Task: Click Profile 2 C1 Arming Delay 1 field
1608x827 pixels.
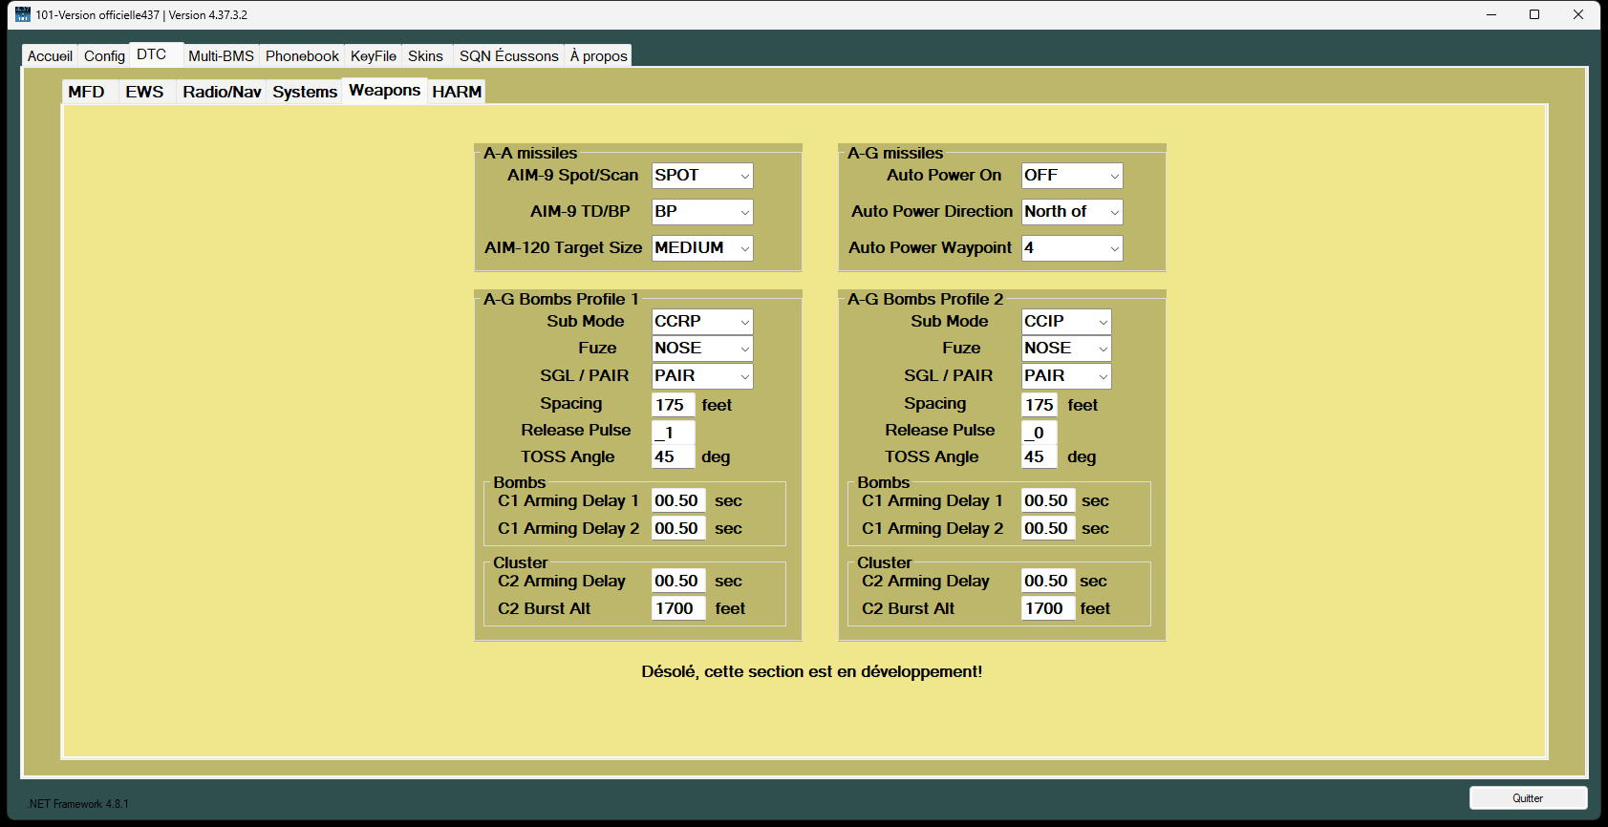Action: pos(1048,501)
